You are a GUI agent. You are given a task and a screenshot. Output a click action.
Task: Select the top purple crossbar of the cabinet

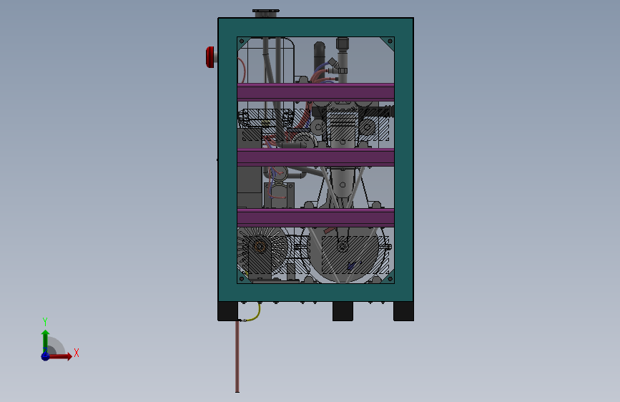[315, 92]
